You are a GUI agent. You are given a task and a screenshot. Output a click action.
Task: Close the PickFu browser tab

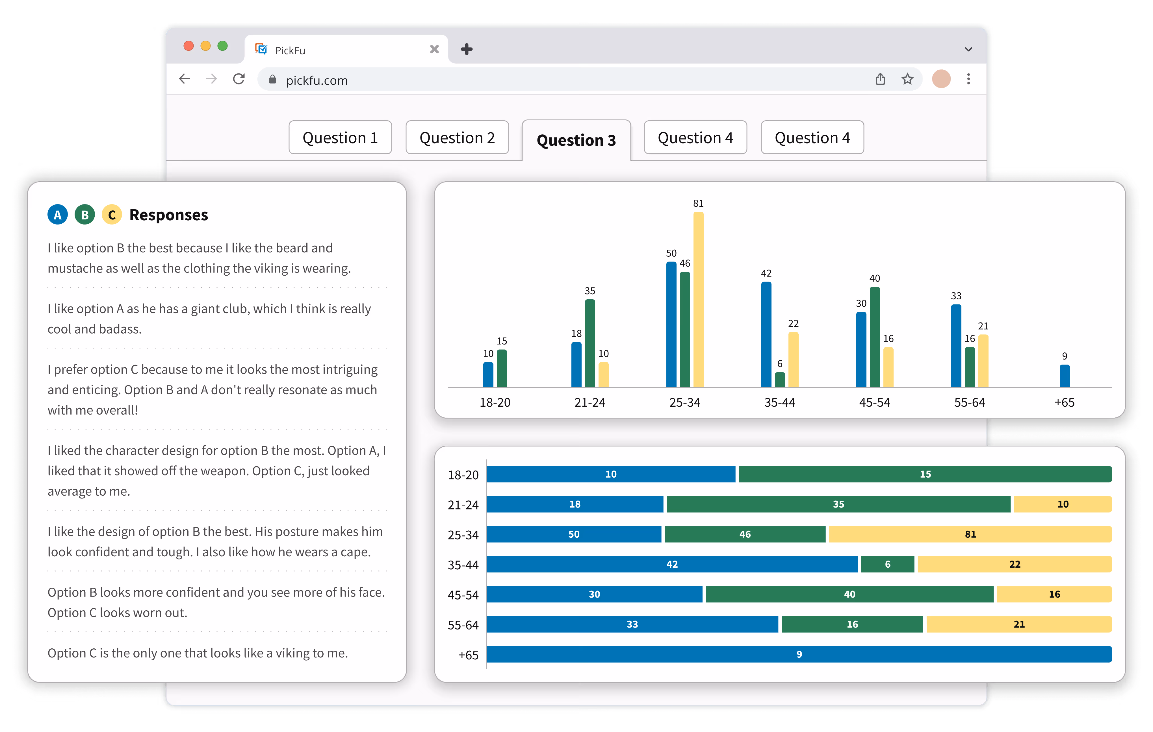(x=434, y=49)
